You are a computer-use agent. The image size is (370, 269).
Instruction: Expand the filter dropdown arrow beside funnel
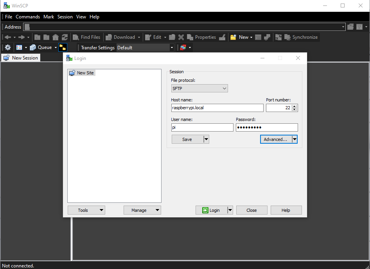(x=366, y=27)
